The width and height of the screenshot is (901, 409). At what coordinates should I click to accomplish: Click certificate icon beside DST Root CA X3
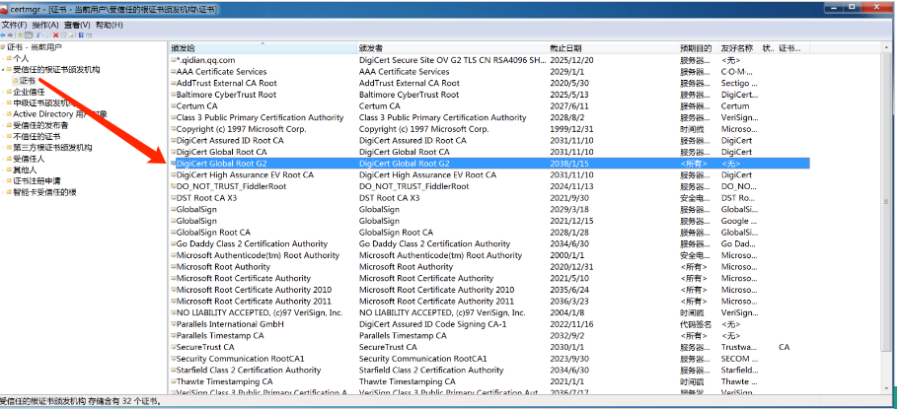pyautogui.click(x=173, y=198)
